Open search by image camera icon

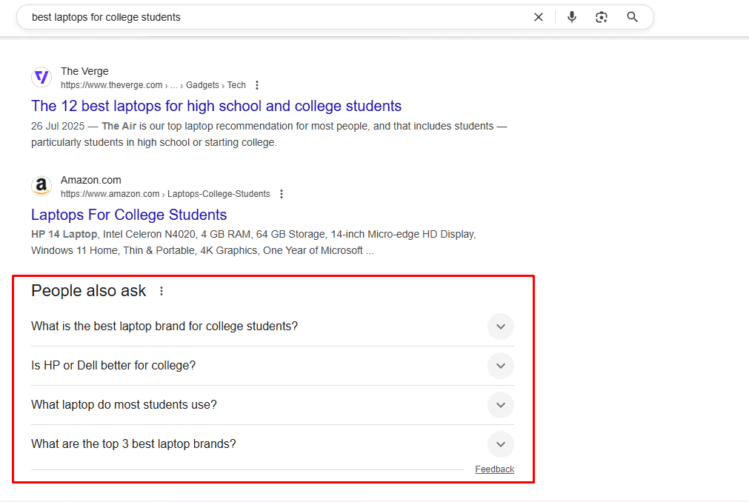(x=602, y=17)
